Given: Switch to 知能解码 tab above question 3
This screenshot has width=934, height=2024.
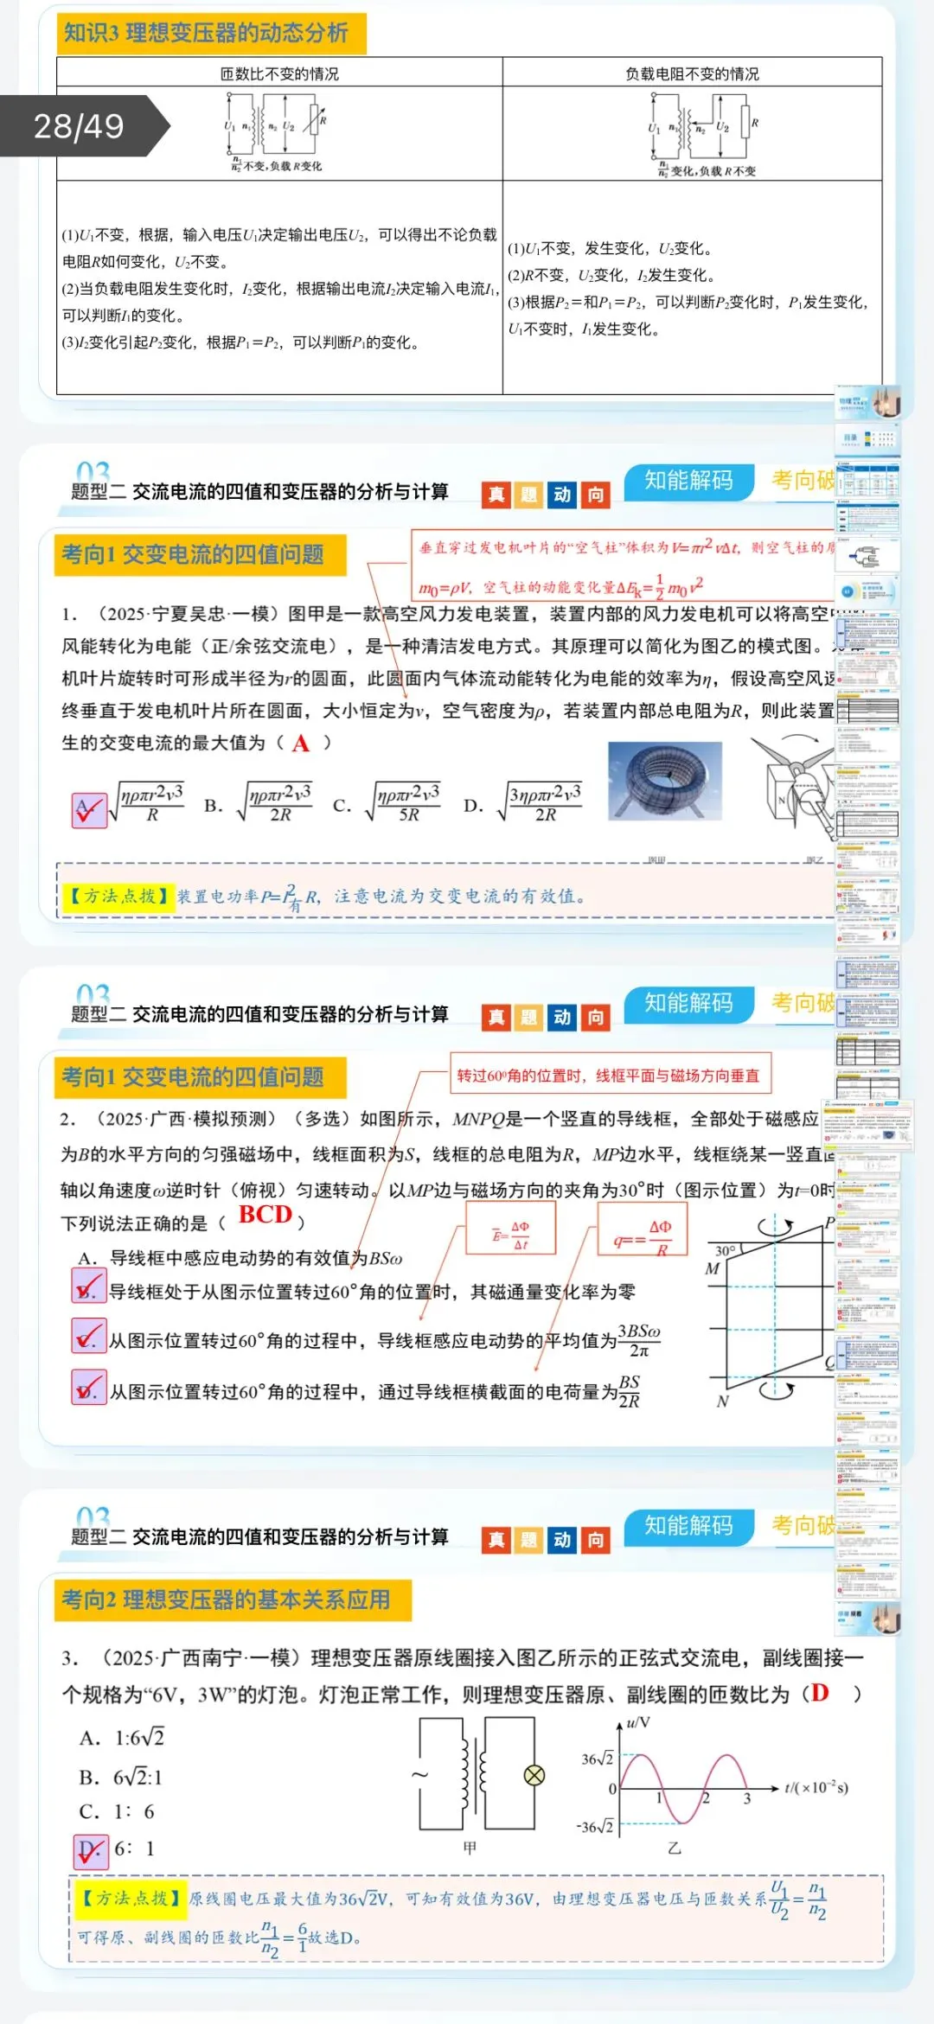Looking at the screenshot, I should (x=688, y=1525).
